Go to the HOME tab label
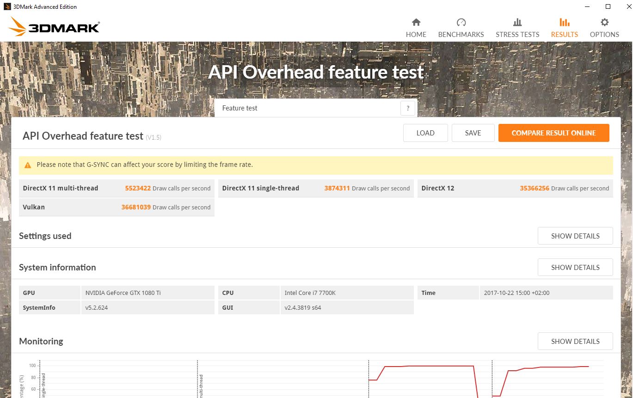Image resolution: width=633 pixels, height=398 pixels. (416, 35)
